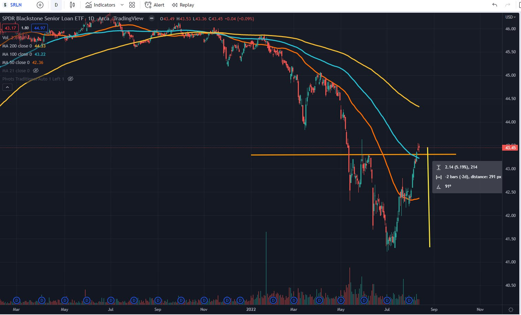Select the 1.80 spread value

pos(25,28)
